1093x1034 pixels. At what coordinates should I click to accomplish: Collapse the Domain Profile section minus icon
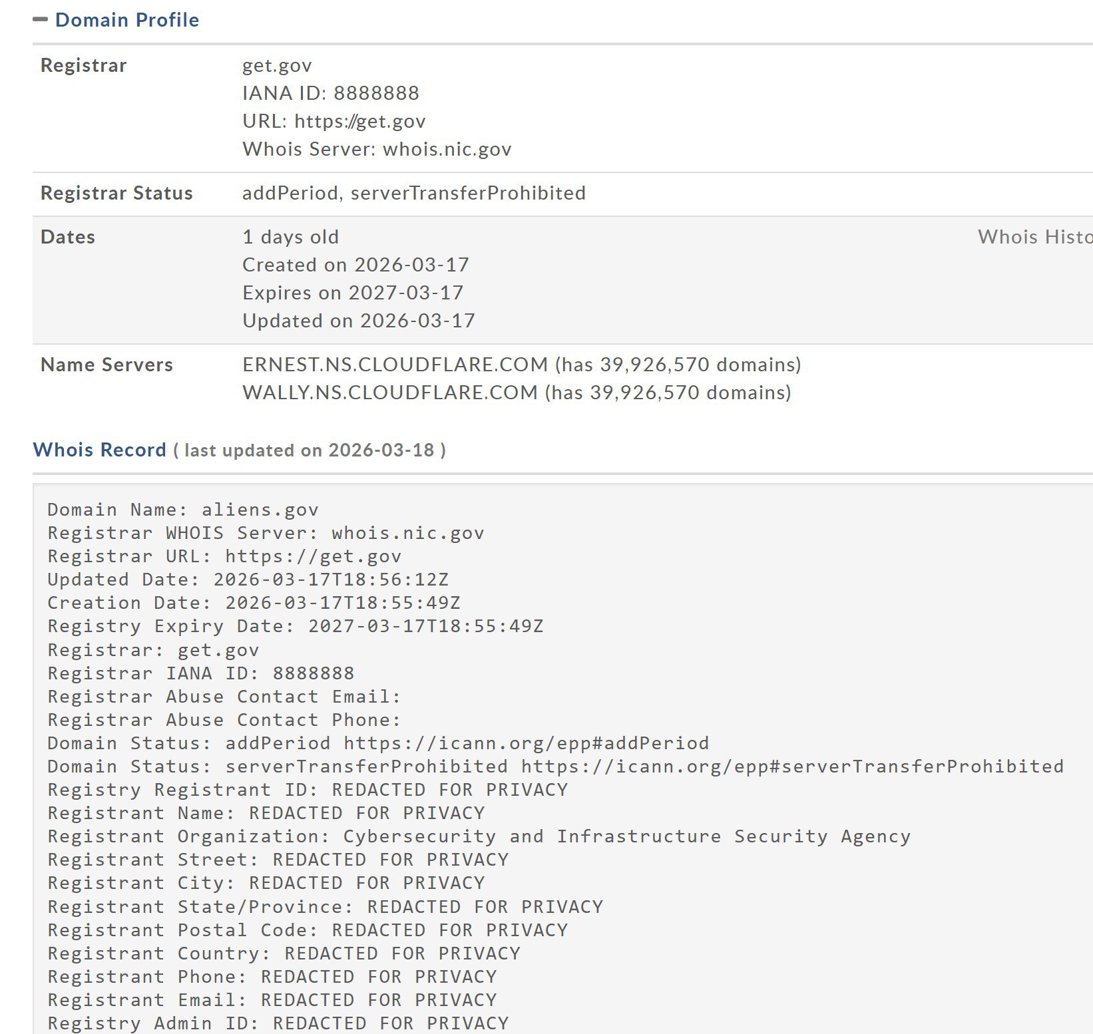(41, 20)
